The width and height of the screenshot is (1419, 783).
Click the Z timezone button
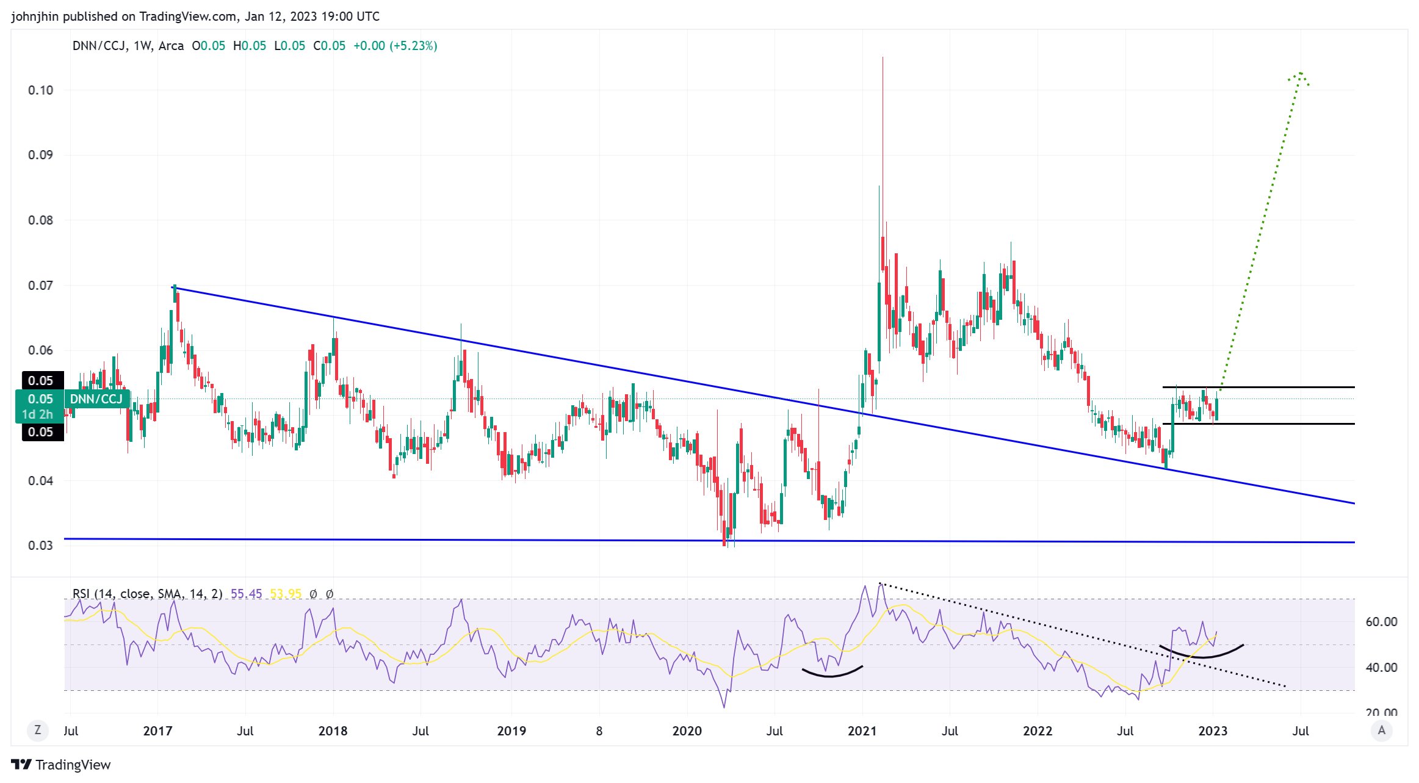[x=38, y=730]
